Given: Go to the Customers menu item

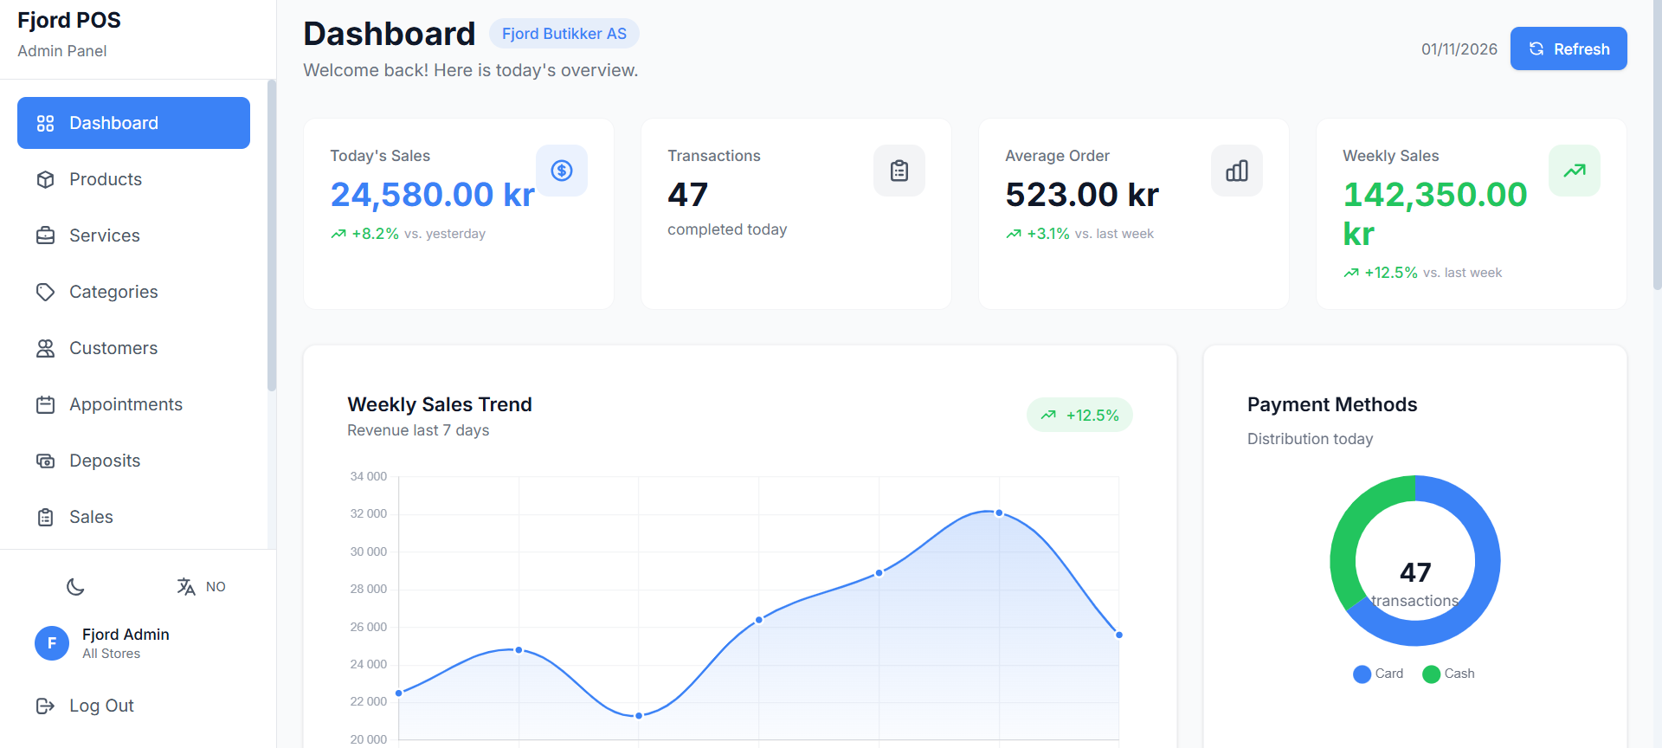Looking at the screenshot, I should coord(113,348).
